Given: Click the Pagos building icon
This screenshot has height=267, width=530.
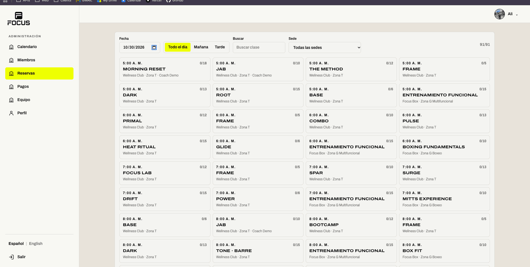Looking at the screenshot, I should point(11,87).
